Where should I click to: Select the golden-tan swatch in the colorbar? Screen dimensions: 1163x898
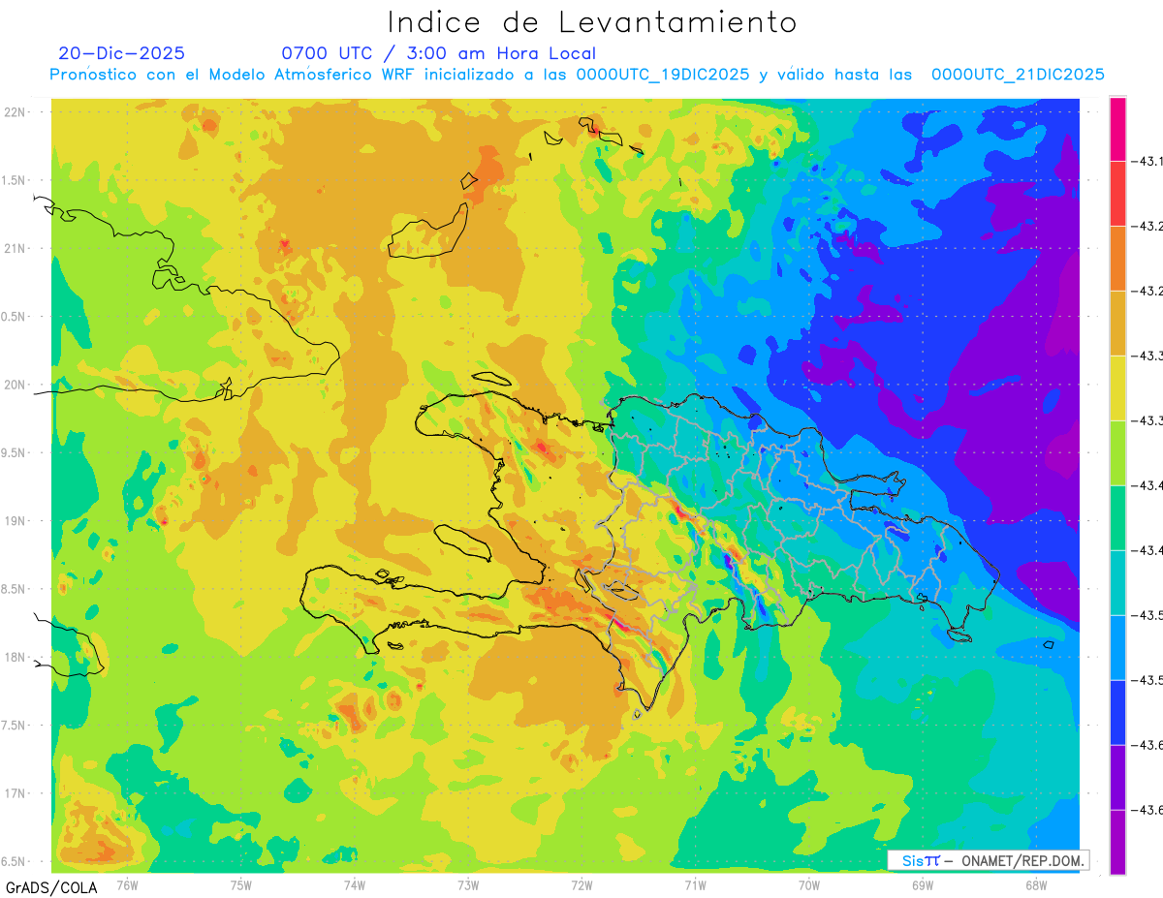tap(1117, 324)
